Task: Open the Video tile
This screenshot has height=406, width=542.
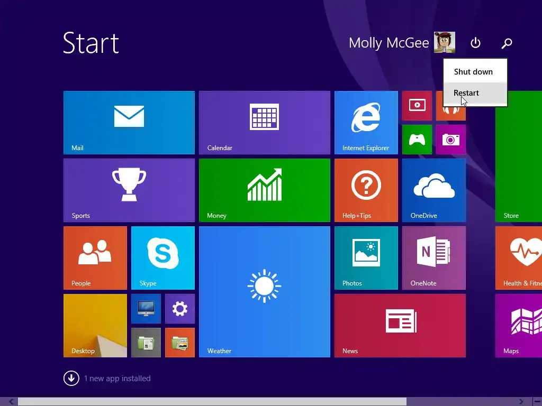Action: [x=417, y=105]
